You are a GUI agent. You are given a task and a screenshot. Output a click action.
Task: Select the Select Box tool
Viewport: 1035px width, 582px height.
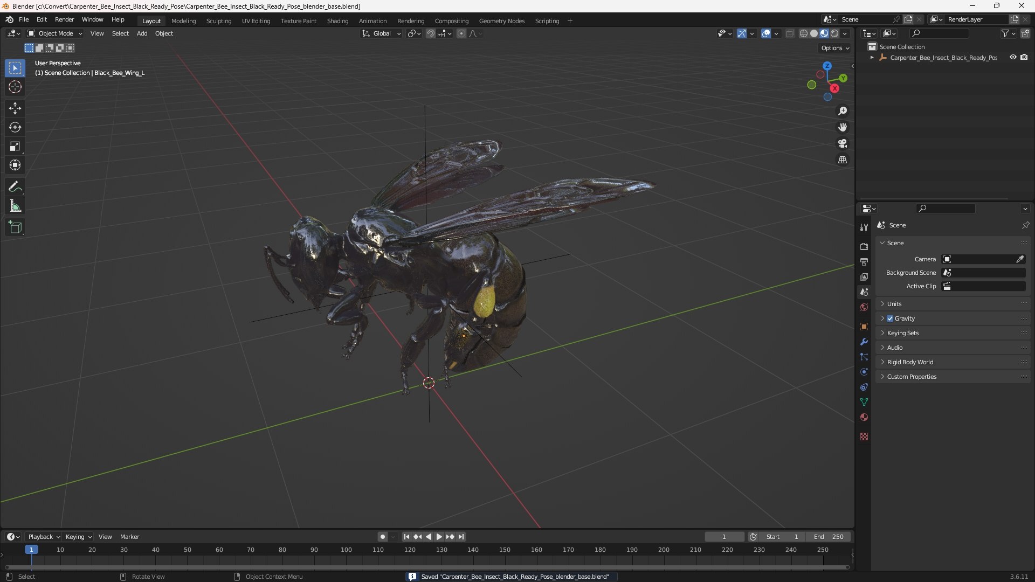click(x=15, y=68)
